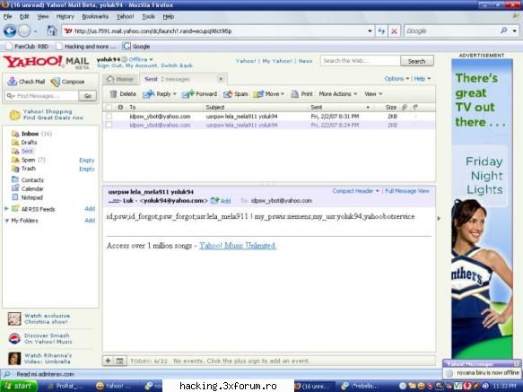Click Add next to My Folders
Screen dimensions: 523x392
[x=90, y=221]
